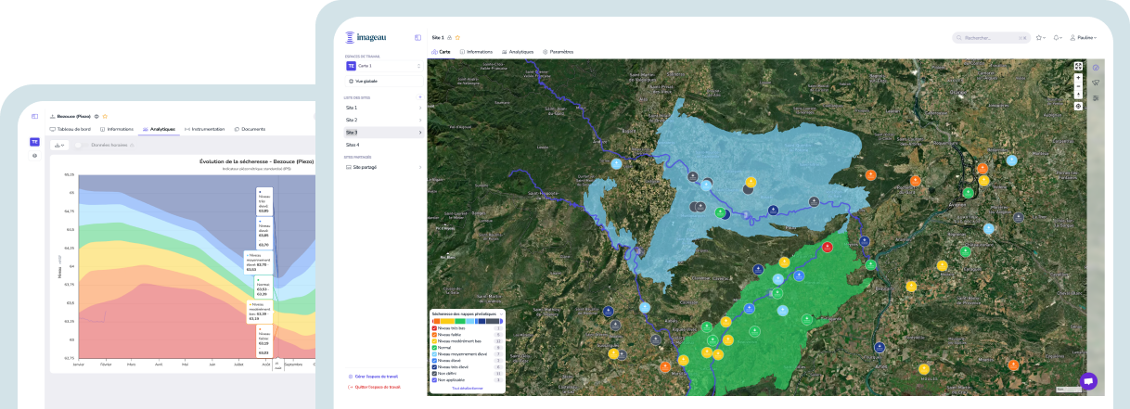This screenshot has height=409, width=1130.
Task: Uncheck Niveau élevé in legend
Action: (434, 361)
